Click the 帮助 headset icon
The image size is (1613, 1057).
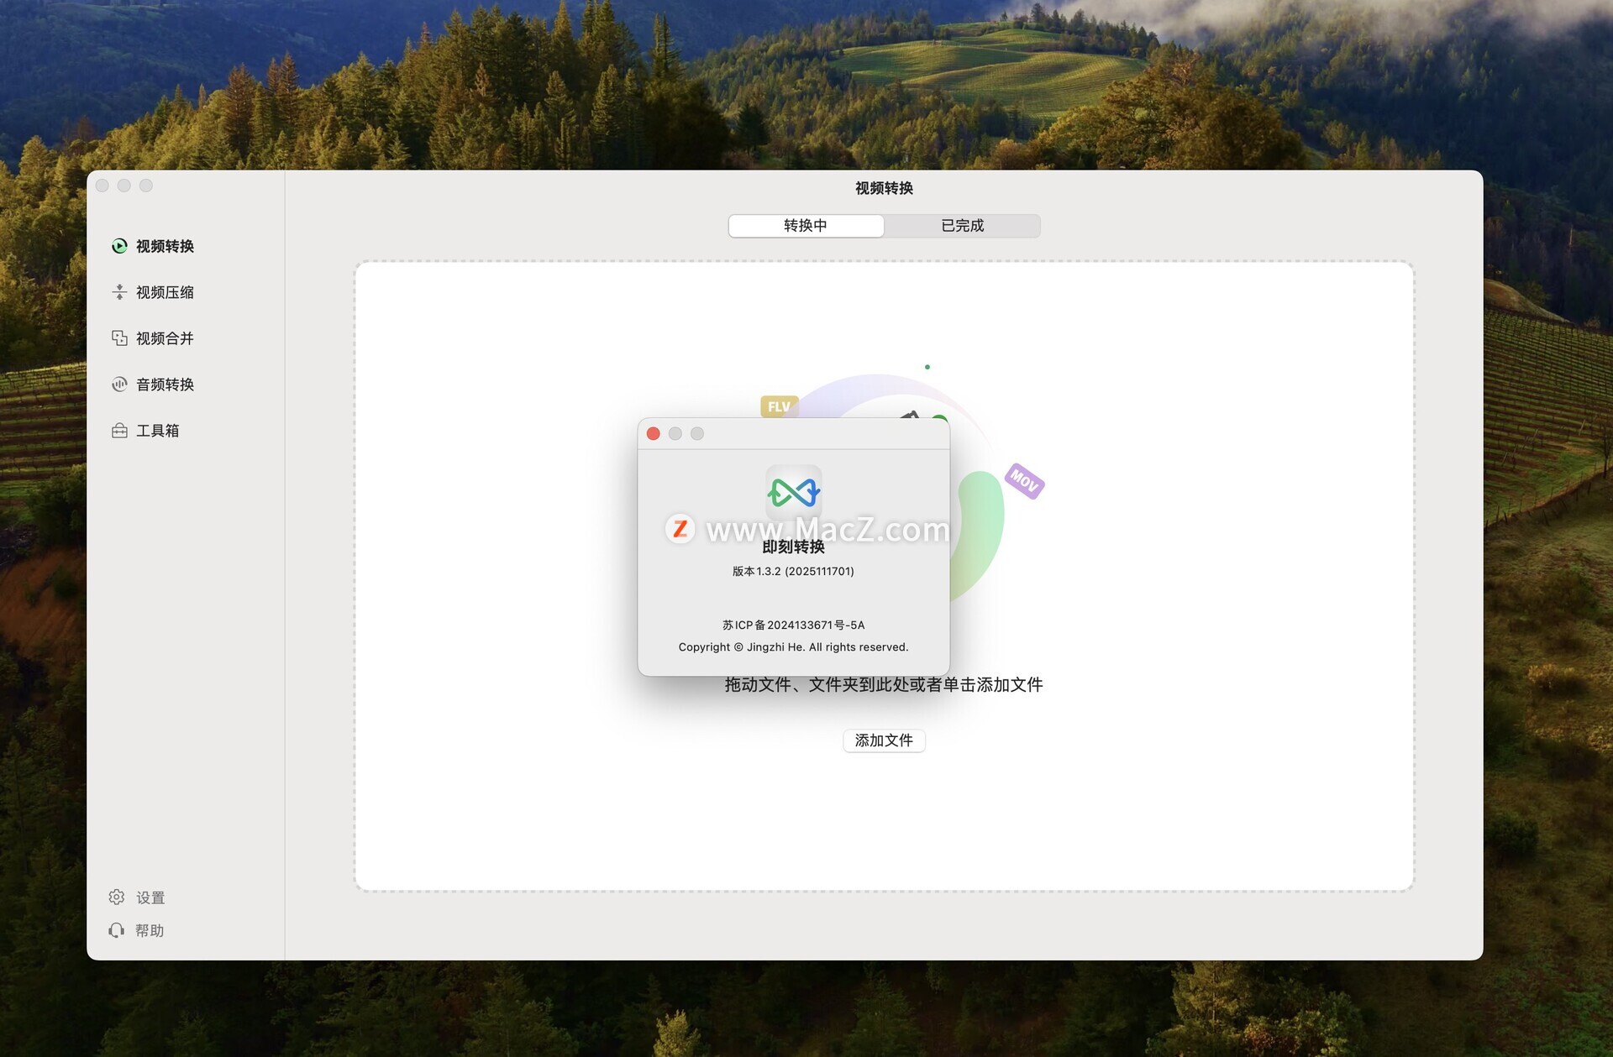(117, 930)
